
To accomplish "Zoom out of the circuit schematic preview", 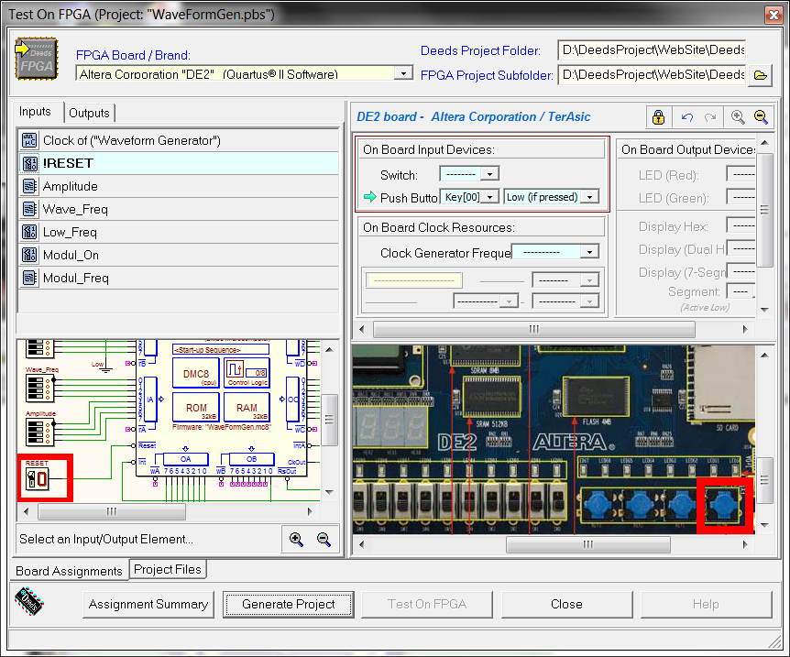I will [324, 539].
